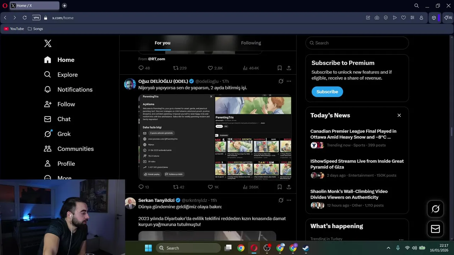Click the x.com/home address bar
Screen dimensions: 454x255
[63, 18]
